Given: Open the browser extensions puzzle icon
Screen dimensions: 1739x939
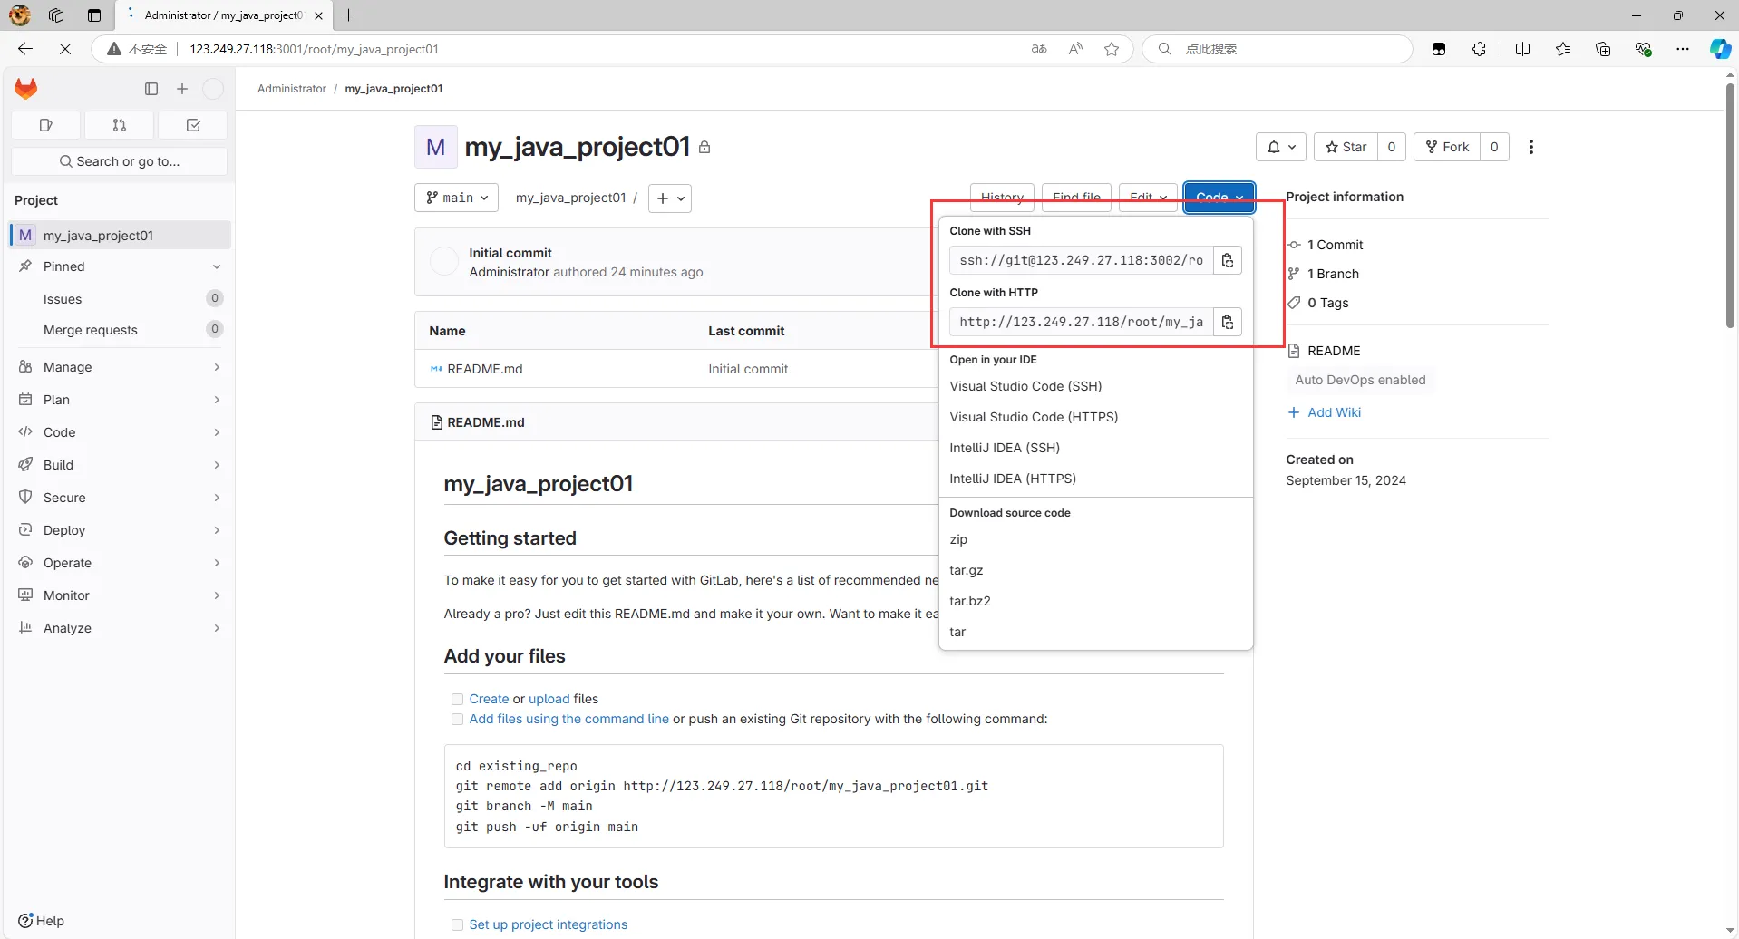Looking at the screenshot, I should pyautogui.click(x=1479, y=49).
